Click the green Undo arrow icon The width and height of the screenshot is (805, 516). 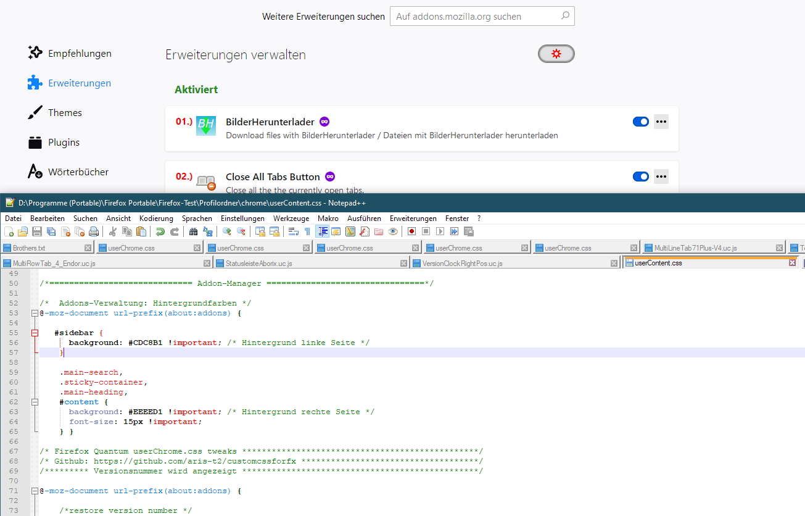(160, 231)
